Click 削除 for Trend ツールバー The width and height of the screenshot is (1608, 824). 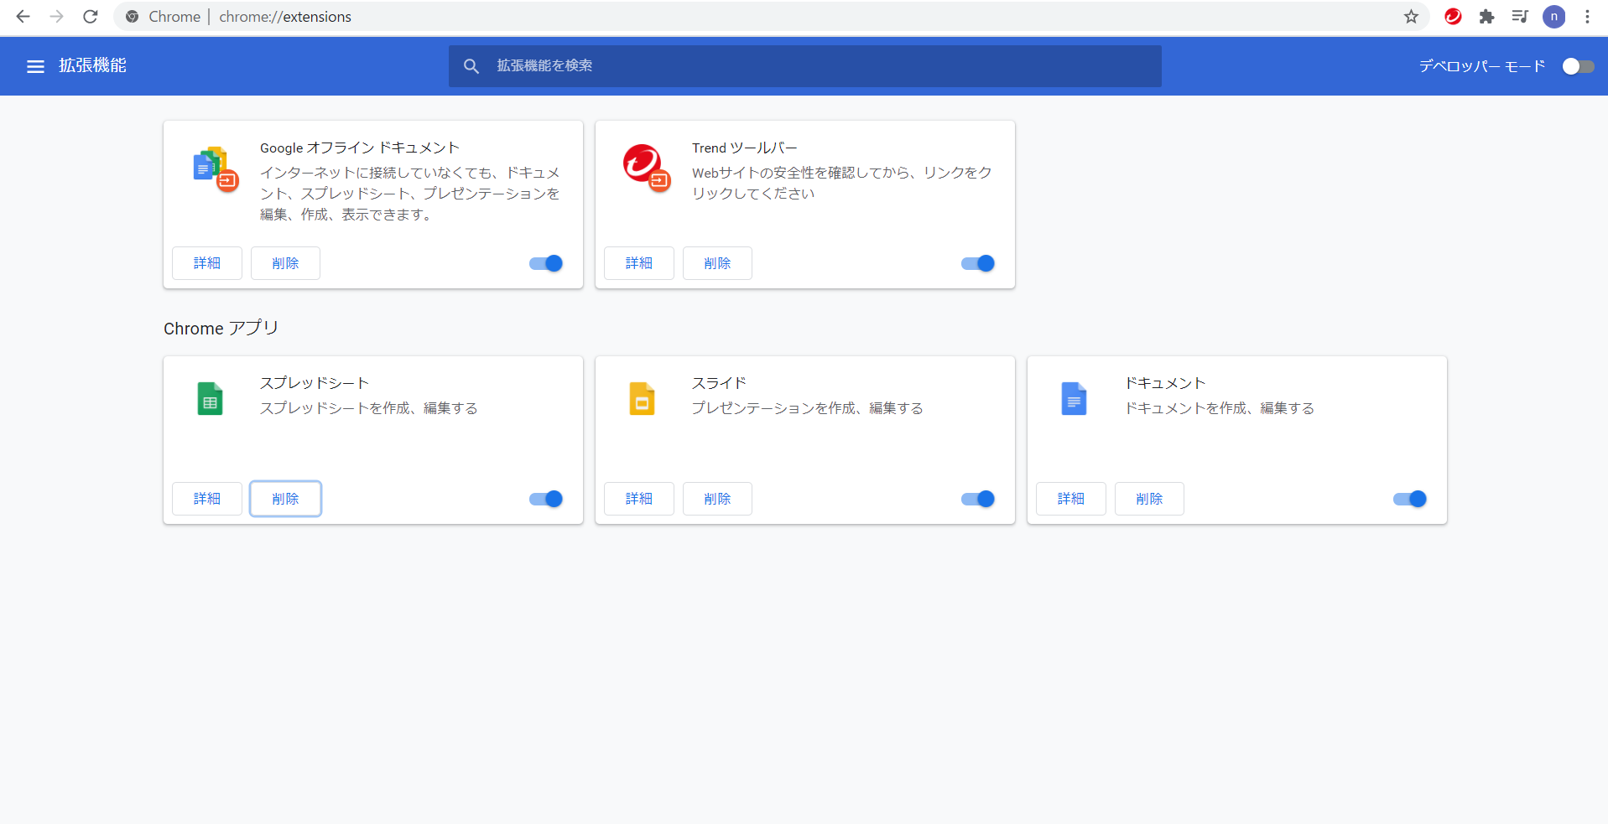[717, 263]
